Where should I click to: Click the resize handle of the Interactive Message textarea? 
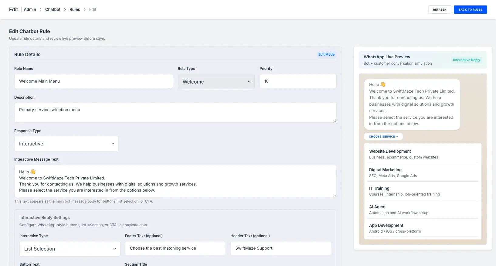coord(335,196)
